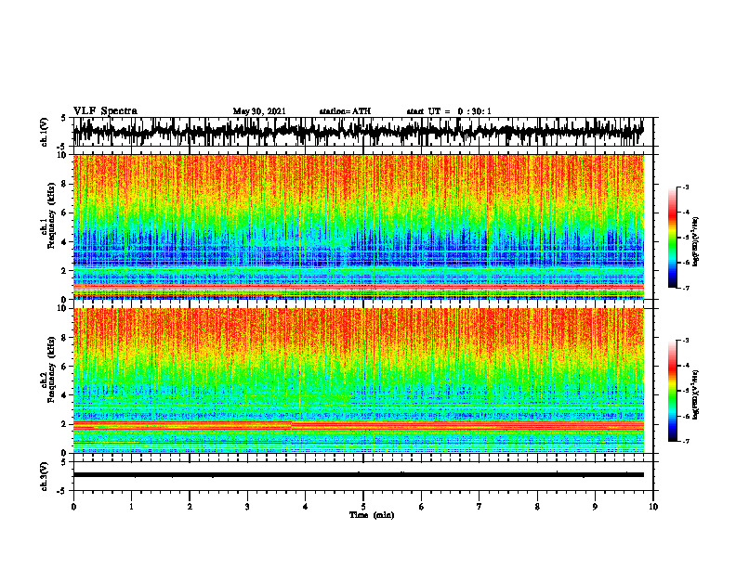Click the '2' kHz tick of ch.2 spectrogram

tap(64, 424)
